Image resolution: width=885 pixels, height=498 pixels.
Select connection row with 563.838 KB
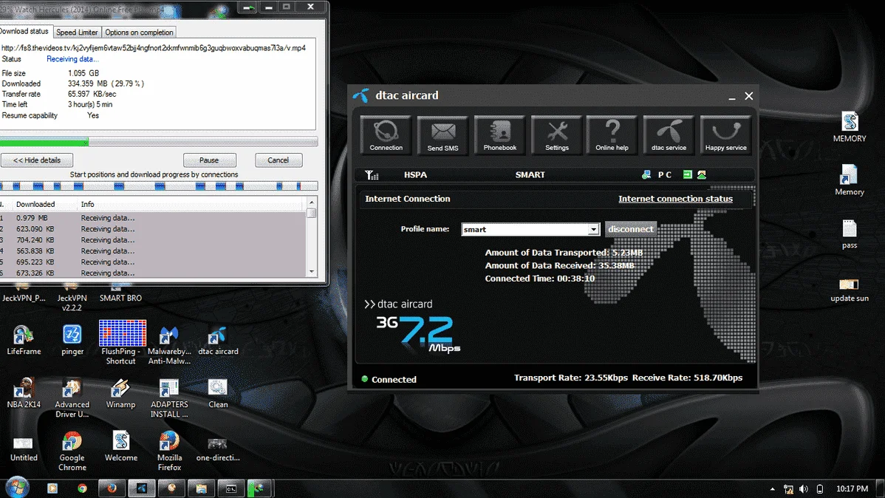pos(153,251)
